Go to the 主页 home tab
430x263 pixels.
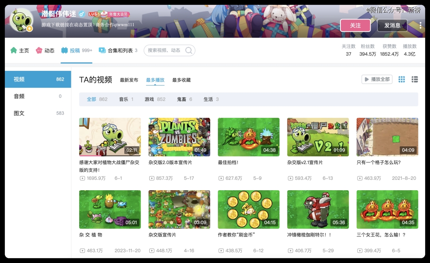click(x=20, y=51)
